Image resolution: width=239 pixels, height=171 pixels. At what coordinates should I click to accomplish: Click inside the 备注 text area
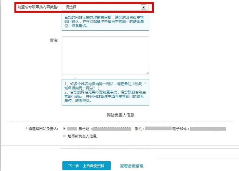click(x=105, y=56)
